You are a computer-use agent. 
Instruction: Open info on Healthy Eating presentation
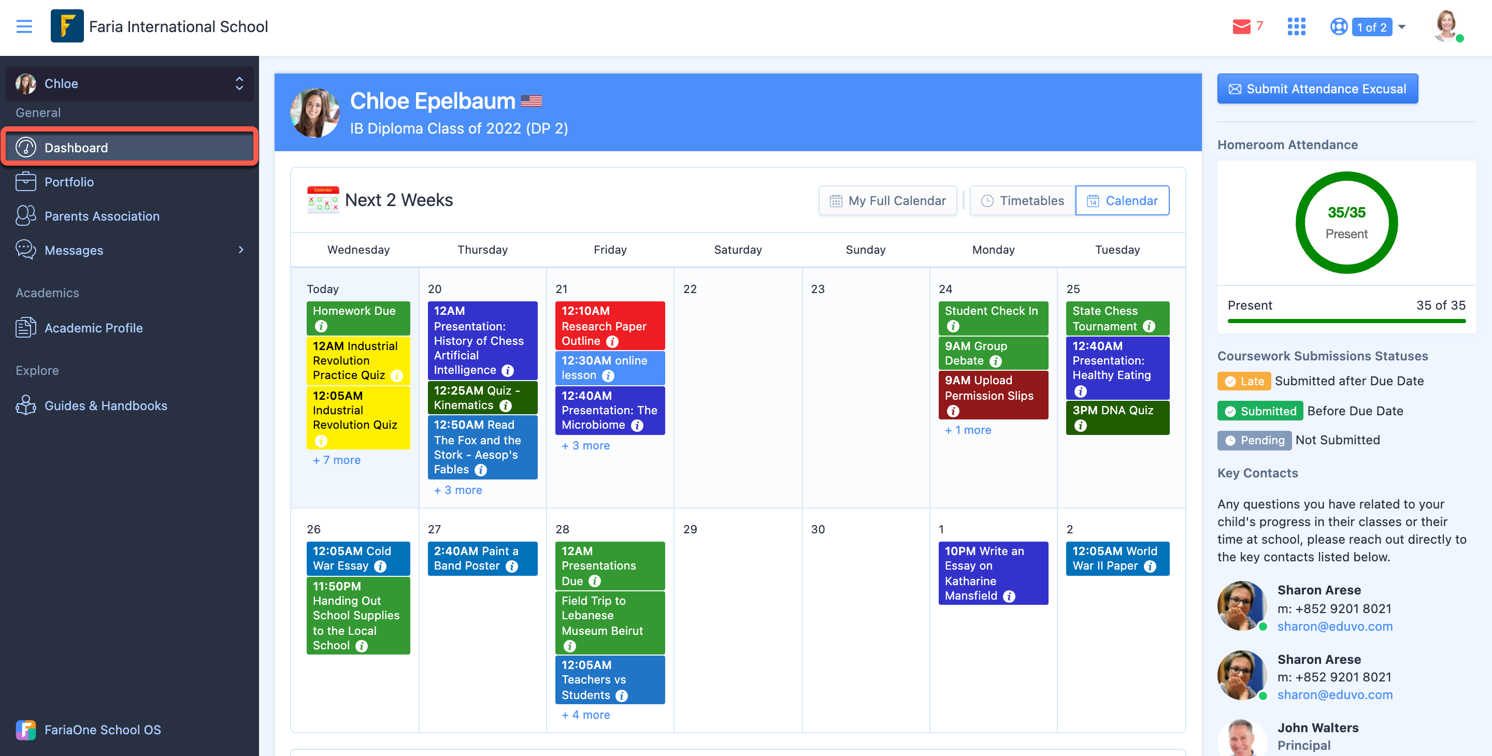1080,391
